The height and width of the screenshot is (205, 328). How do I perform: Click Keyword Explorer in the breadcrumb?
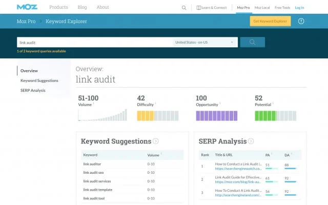pyautogui.click(x=66, y=21)
